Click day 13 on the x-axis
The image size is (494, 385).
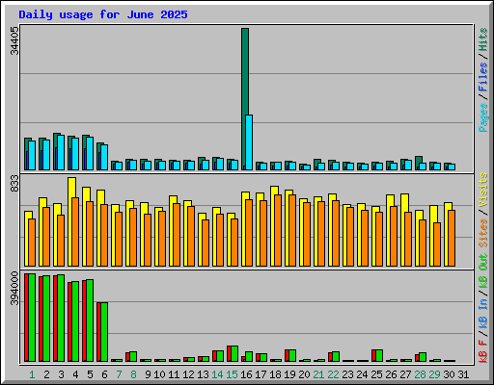[x=203, y=374]
